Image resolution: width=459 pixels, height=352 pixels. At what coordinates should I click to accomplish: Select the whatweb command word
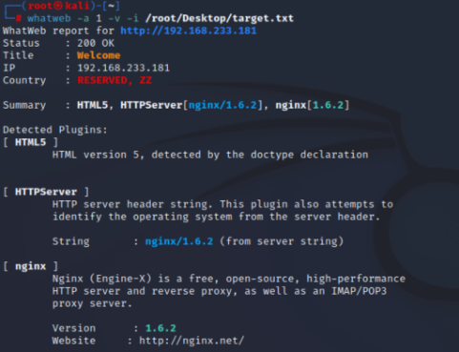click(49, 18)
